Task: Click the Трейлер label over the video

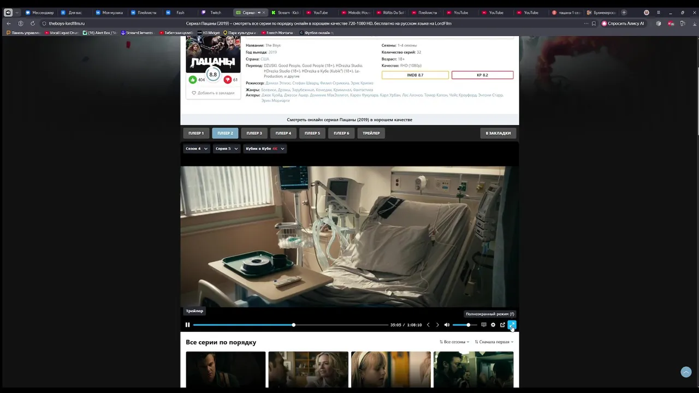Action: pyautogui.click(x=194, y=311)
